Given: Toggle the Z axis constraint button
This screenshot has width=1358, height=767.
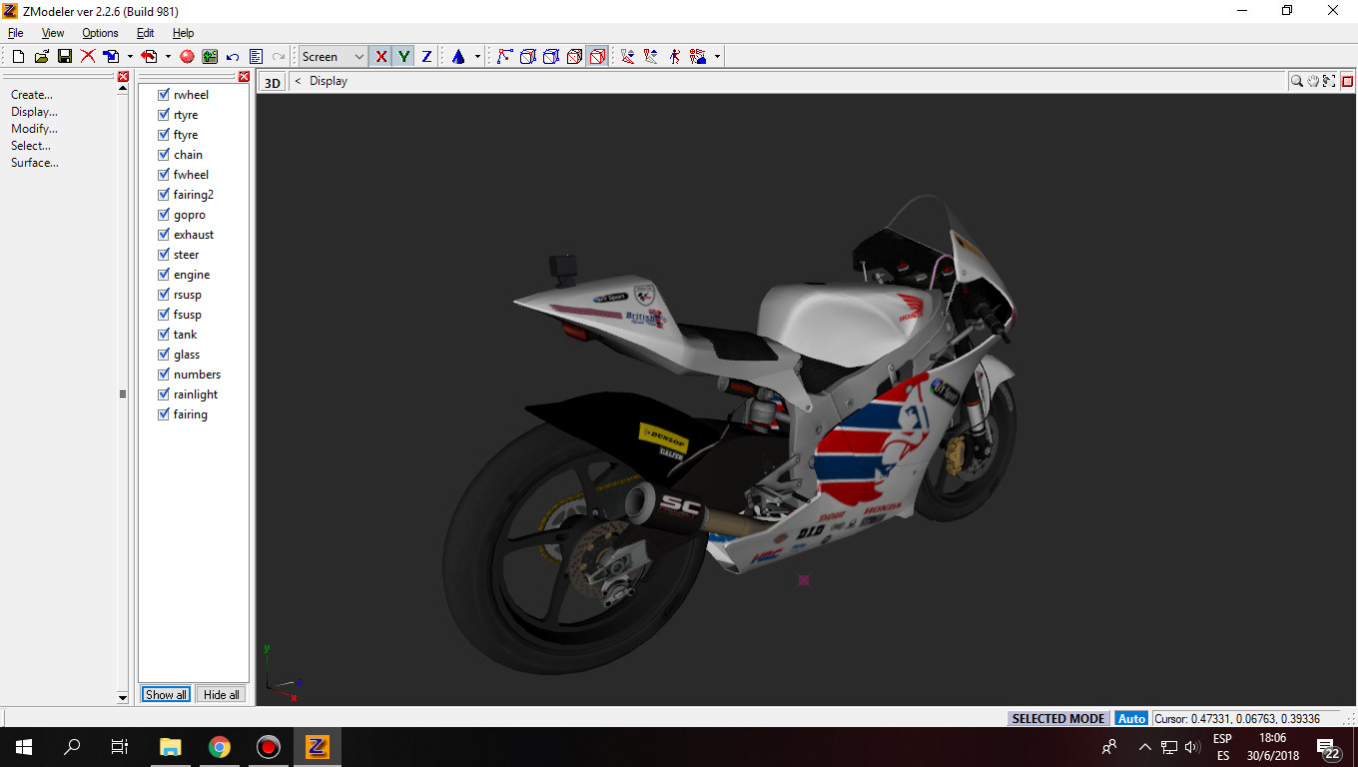Looking at the screenshot, I should [426, 57].
